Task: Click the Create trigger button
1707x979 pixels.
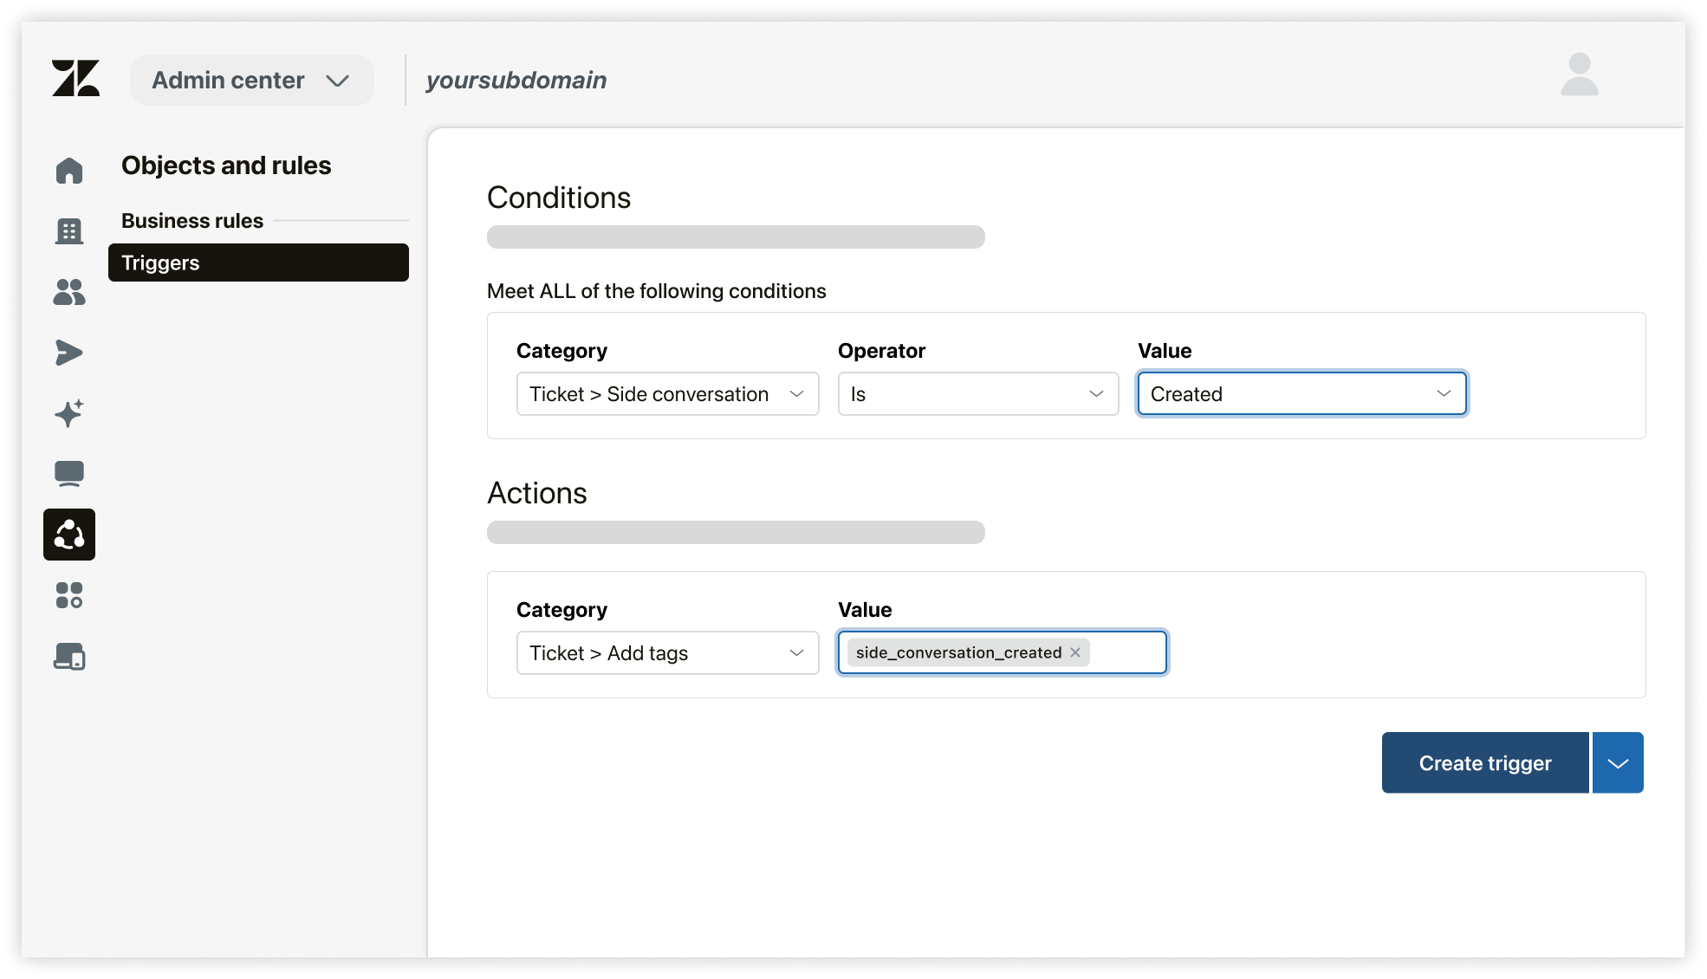Action: pos(1484,763)
